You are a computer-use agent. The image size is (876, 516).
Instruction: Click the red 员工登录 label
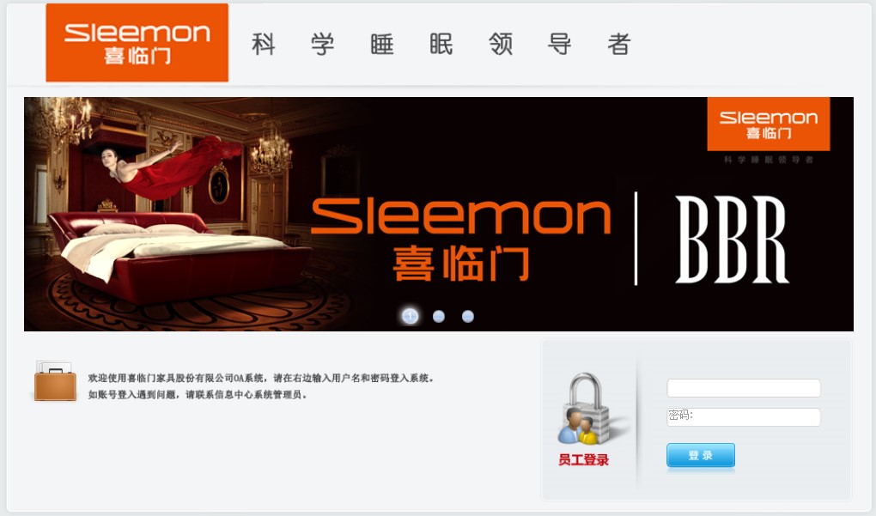coord(583,460)
